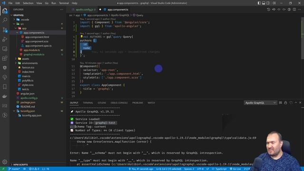Open errors and warnings count in status bar

click(34, 169)
